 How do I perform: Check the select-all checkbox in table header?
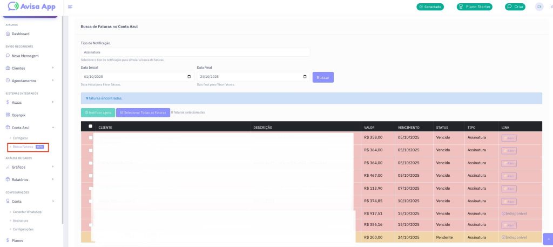pos(90,126)
